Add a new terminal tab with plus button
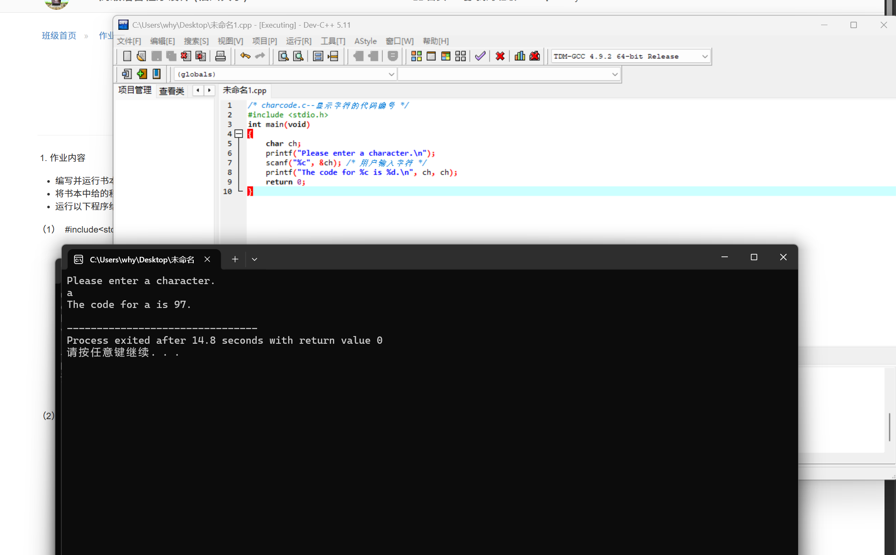The width and height of the screenshot is (896, 555). [235, 259]
